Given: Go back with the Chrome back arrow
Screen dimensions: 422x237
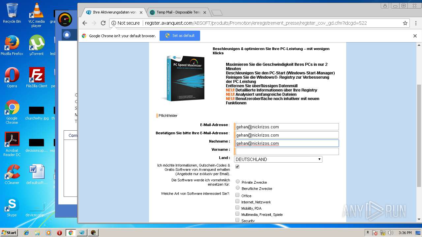Looking at the screenshot, I should [x=85, y=23].
